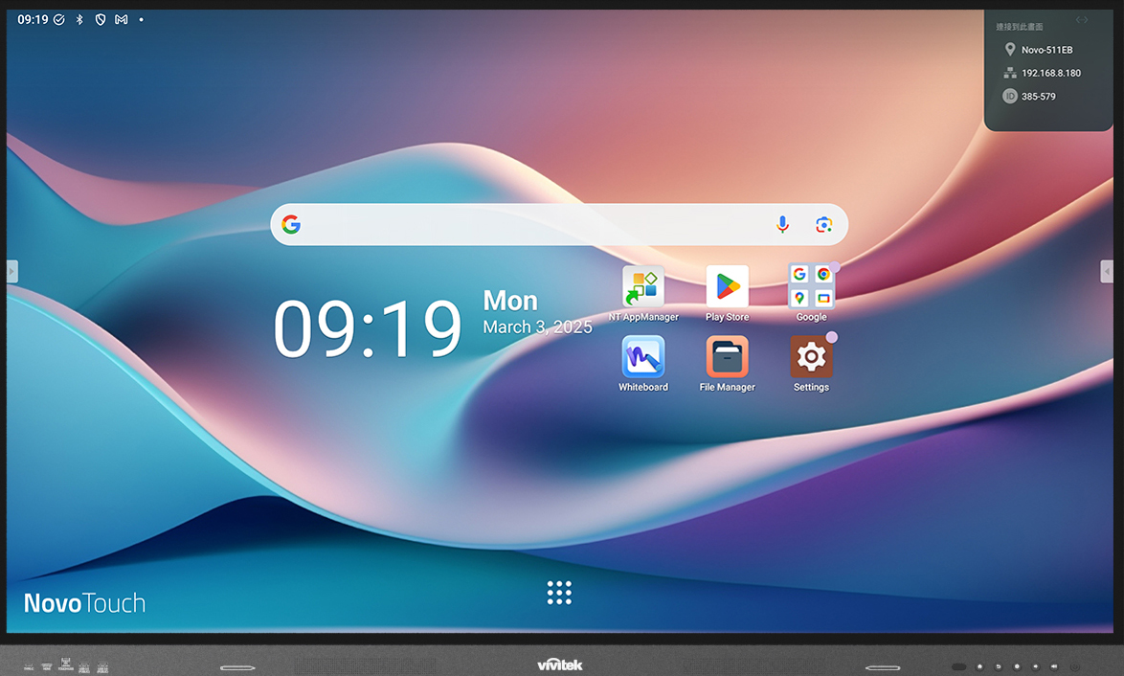1124x676 pixels.
Task: Open the Google apps folder
Action: tap(811, 287)
